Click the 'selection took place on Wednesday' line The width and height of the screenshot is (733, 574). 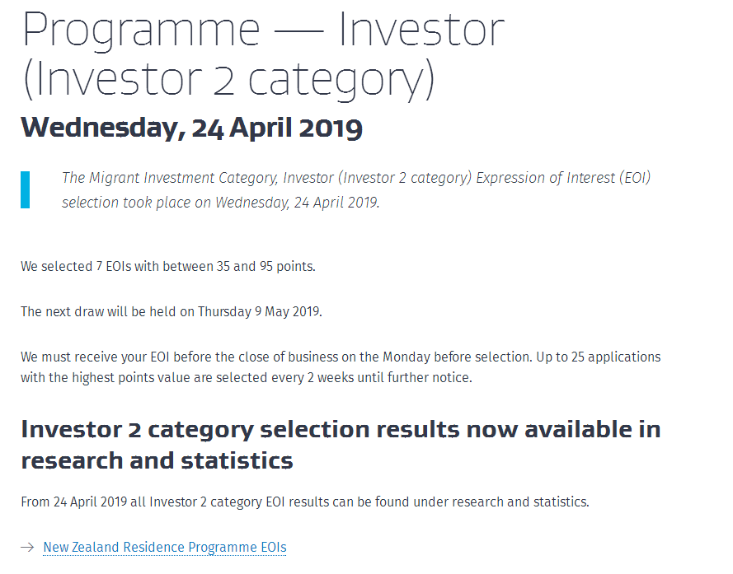[221, 203]
